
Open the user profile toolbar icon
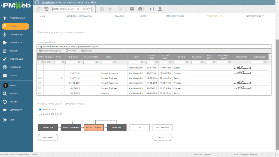point(160,9)
